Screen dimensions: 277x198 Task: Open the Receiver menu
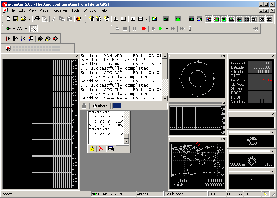click(60, 10)
